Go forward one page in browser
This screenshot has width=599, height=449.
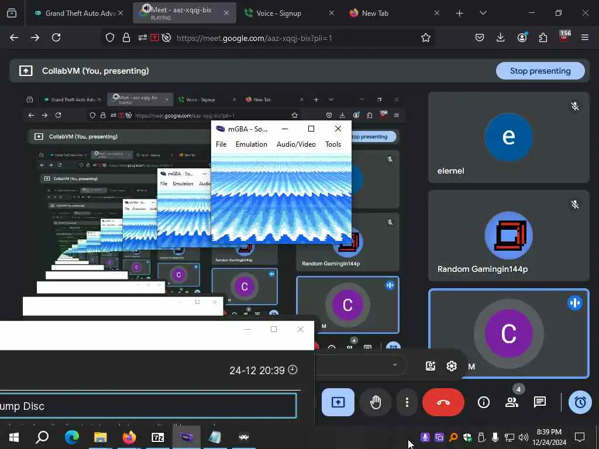pos(35,37)
